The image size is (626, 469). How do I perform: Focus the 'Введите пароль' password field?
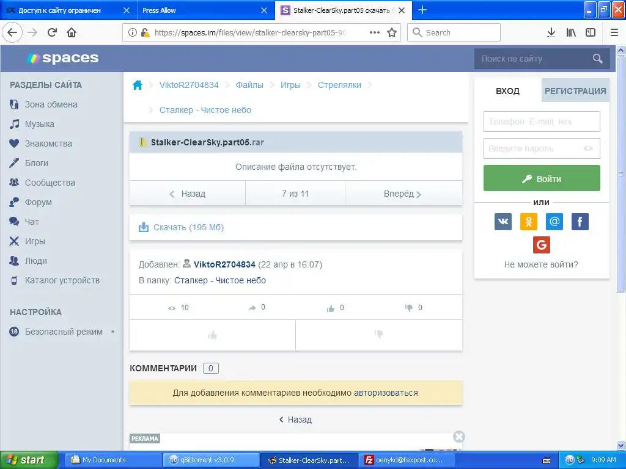[542, 148]
